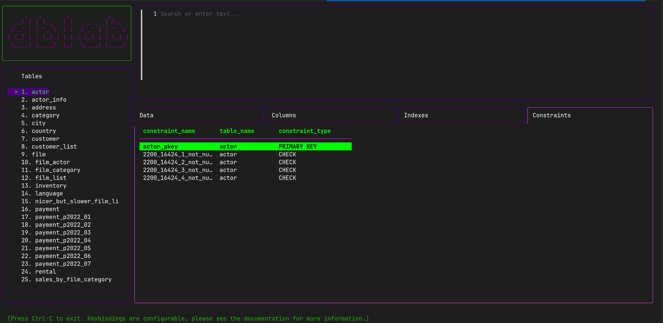Viewport: 663px width, 323px height.
Task: Pick the payment_p2022_05 table
Action: point(56,248)
